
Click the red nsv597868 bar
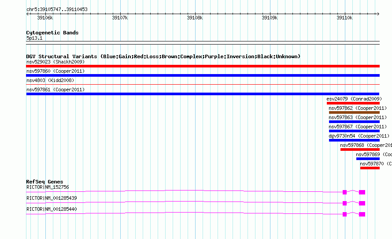[360, 149]
